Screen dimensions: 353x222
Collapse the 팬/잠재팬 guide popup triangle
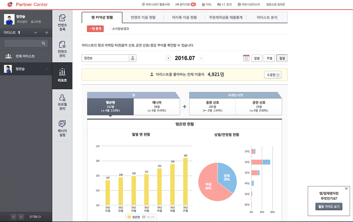347,189
